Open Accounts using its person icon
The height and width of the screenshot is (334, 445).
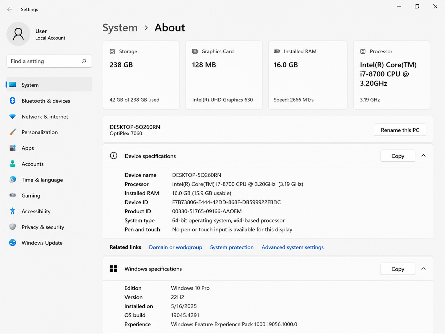point(13,164)
